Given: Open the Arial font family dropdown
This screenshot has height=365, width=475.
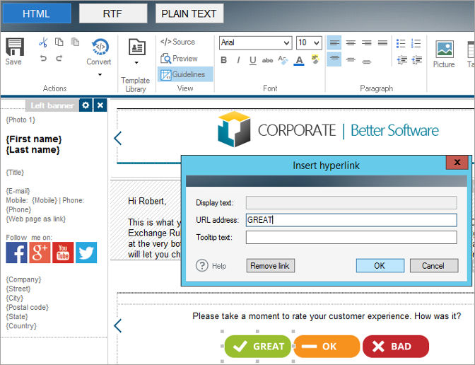Looking at the screenshot, I should click(255, 43).
